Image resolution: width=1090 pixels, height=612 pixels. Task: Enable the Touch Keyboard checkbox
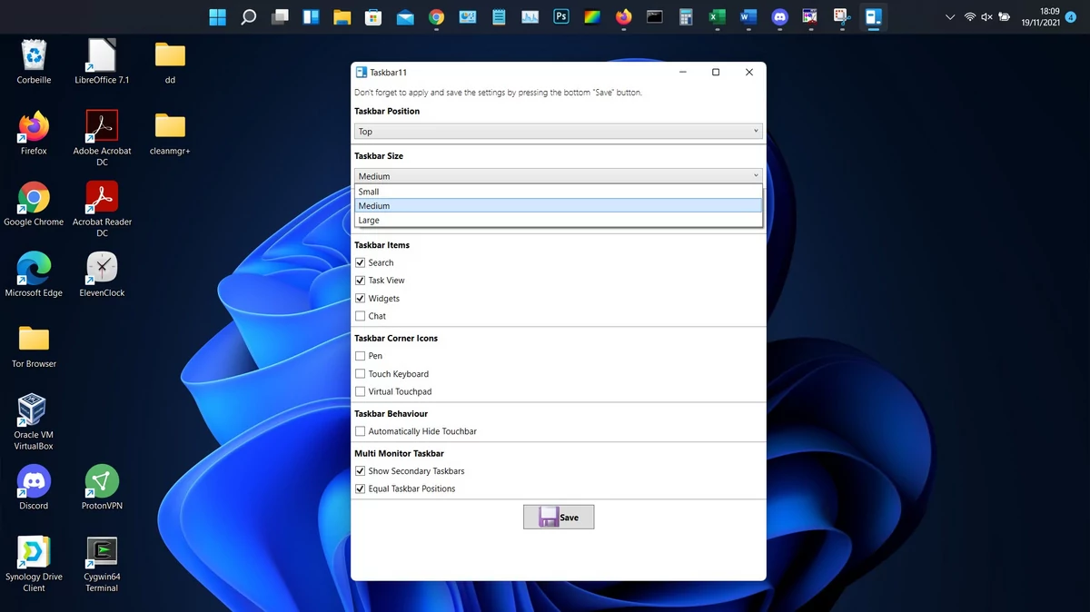(361, 373)
